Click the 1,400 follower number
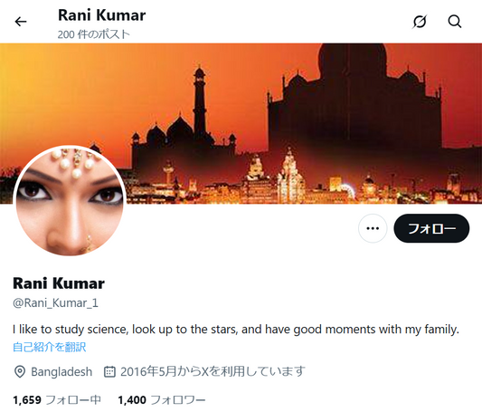Screen dimensions: 482x412 (x=132, y=400)
